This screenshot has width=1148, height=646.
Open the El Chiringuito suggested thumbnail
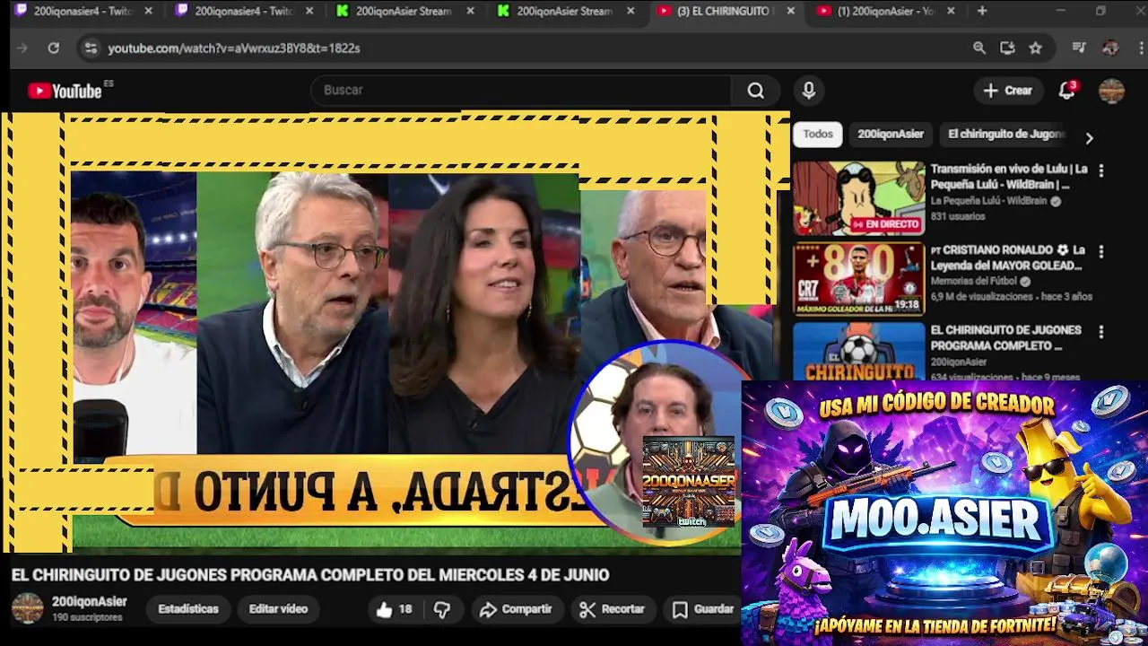pos(858,352)
